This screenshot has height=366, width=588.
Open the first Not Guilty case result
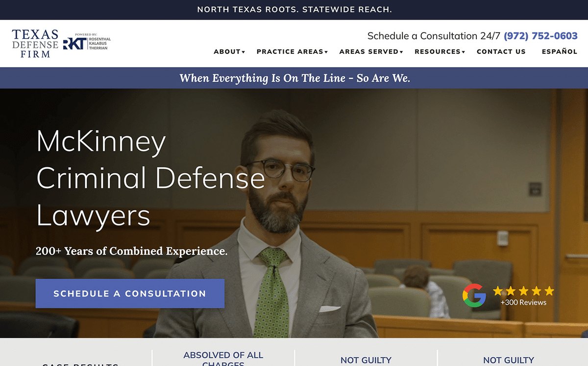[x=366, y=360]
